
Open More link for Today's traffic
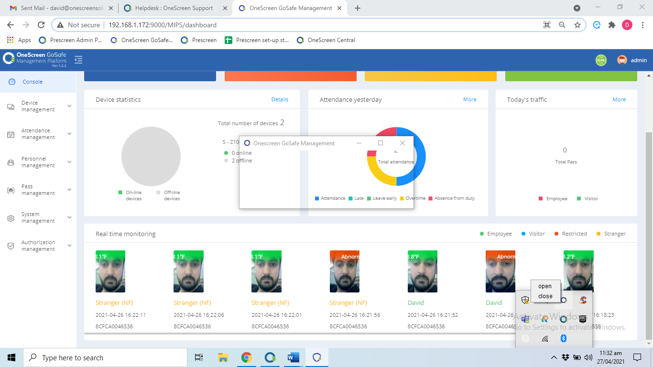pos(619,99)
